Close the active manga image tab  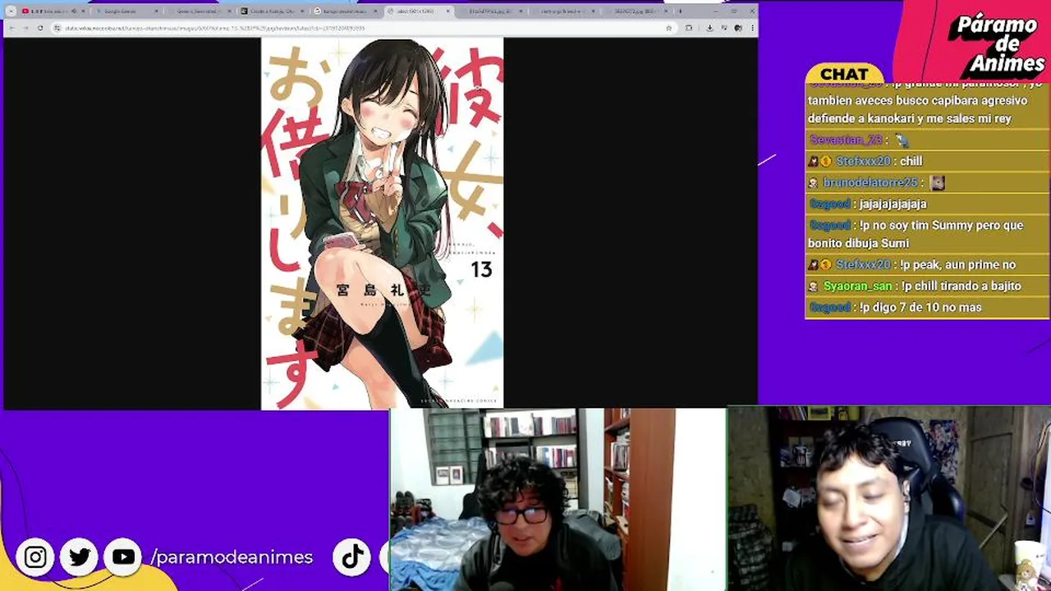[447, 11]
